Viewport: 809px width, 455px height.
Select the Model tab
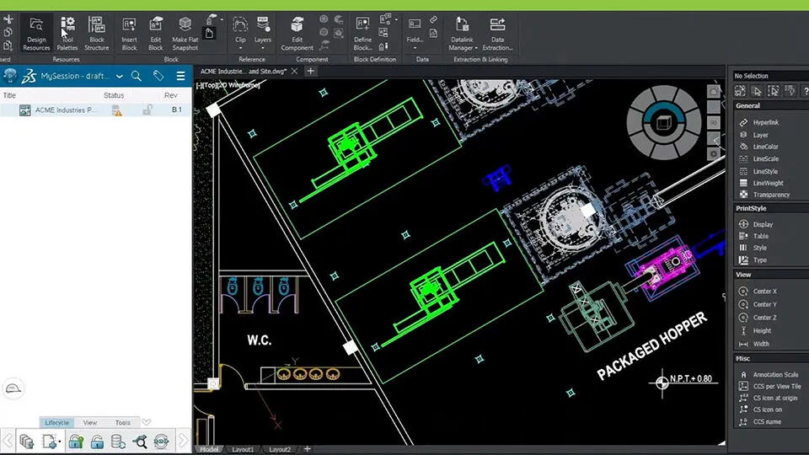click(209, 449)
